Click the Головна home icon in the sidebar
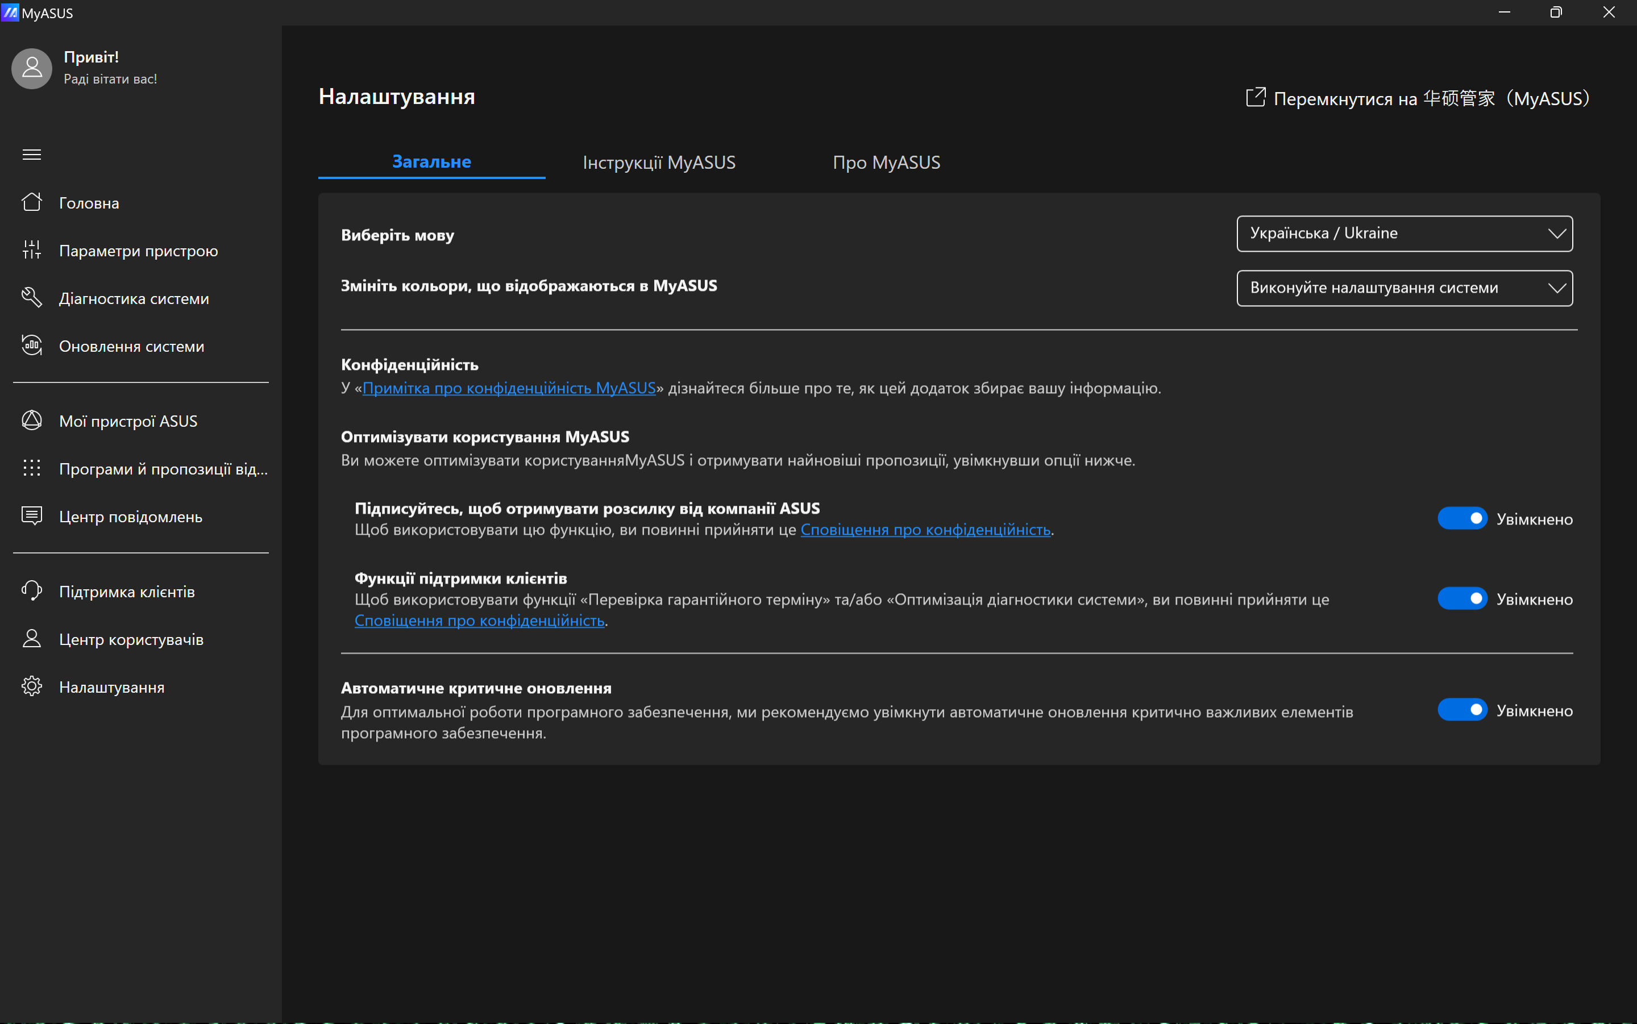The height and width of the screenshot is (1024, 1637). [x=32, y=202]
